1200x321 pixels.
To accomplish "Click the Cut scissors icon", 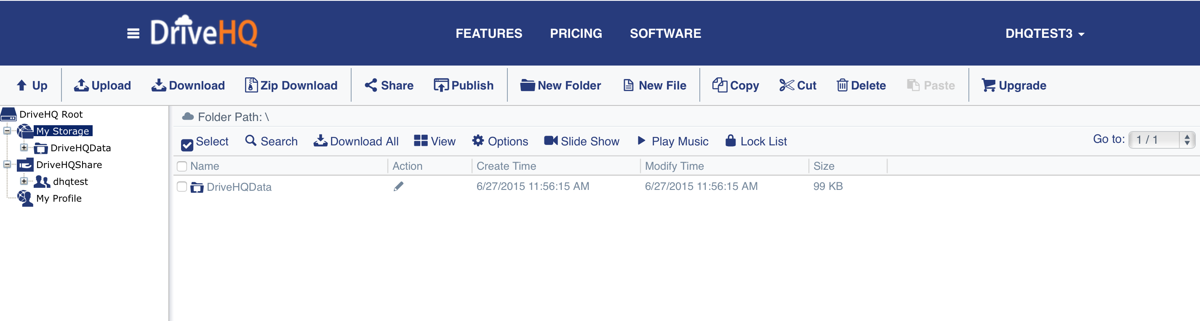I will [787, 85].
